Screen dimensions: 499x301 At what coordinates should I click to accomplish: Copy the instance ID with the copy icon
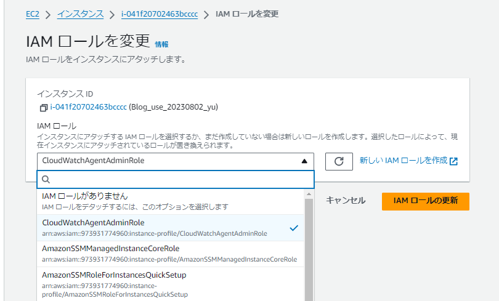44,108
